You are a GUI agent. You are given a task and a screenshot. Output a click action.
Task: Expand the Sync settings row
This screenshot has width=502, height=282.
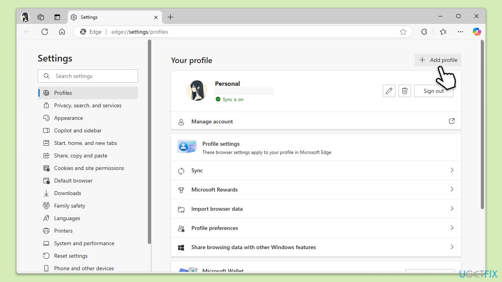[316, 170]
